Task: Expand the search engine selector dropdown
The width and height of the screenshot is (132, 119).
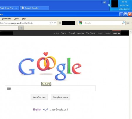Action: coord(83,23)
